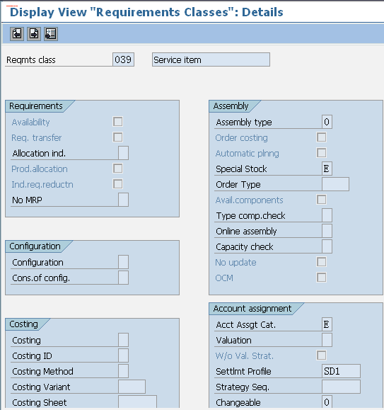Click the Costing Variant field
The height and width of the screenshot is (410, 384).
(x=132, y=387)
